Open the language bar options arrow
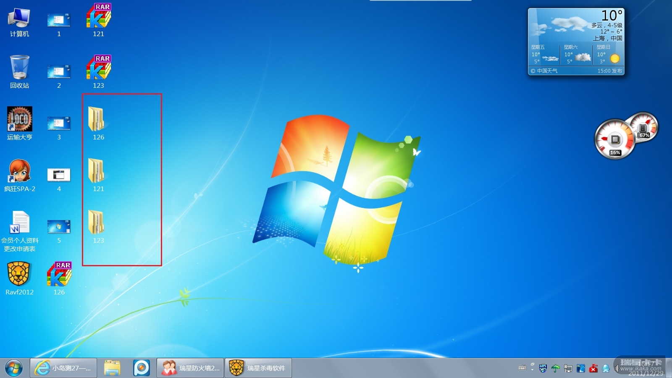This screenshot has width=672, height=378. pyautogui.click(x=532, y=370)
